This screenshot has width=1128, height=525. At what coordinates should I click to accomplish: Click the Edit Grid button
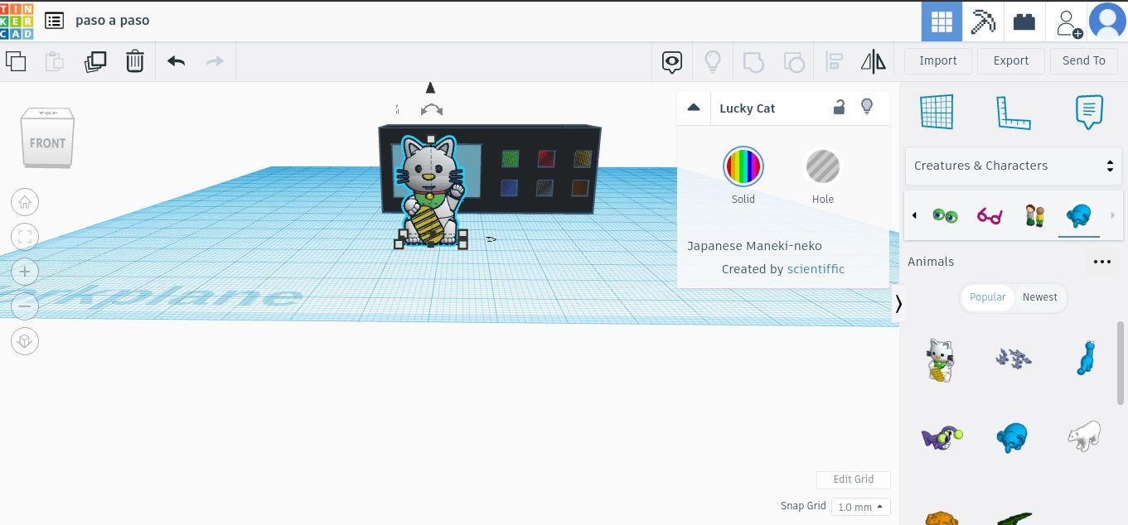[853, 479]
